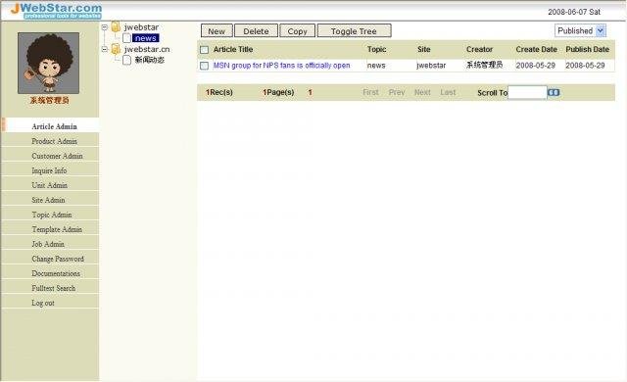This screenshot has height=382, width=627.
Task: Click the New button
Action: tap(217, 31)
